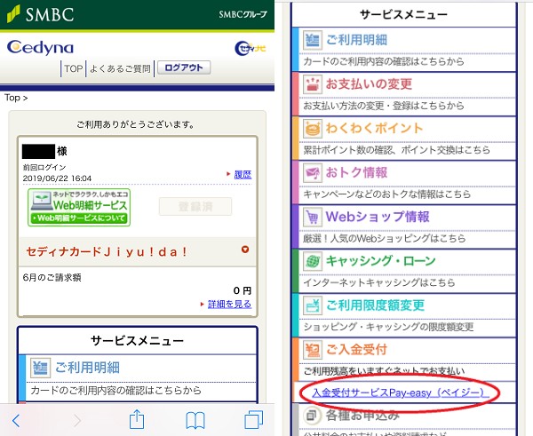Click text カードのご利用内容の確認はこちらから in left screen
The width and height of the screenshot is (533, 436).
click(x=115, y=390)
